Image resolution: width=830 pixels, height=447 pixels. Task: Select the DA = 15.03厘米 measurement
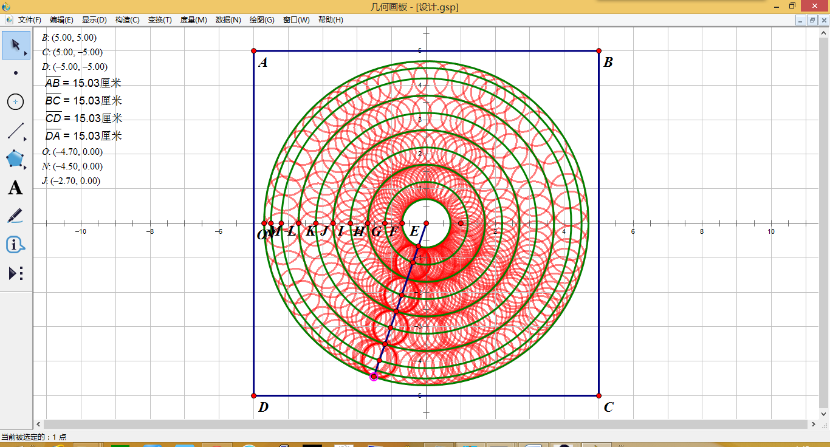[x=84, y=136]
